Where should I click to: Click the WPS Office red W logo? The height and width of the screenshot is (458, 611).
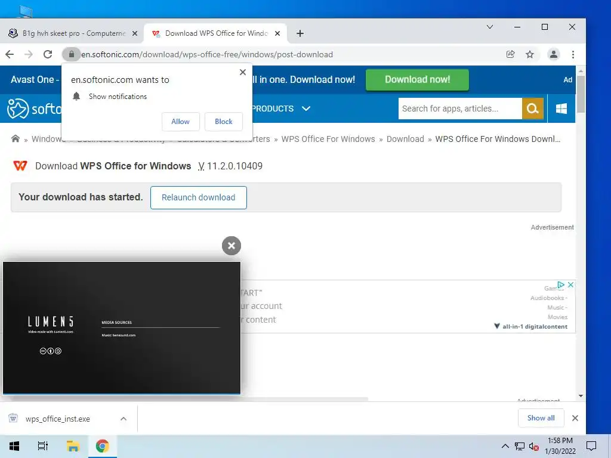(x=20, y=166)
